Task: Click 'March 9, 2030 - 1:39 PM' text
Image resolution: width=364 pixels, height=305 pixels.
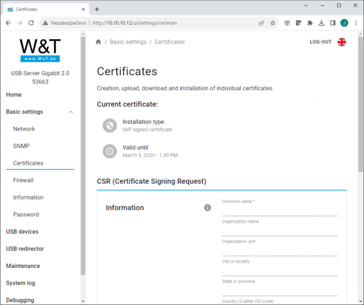Action: 150,155
